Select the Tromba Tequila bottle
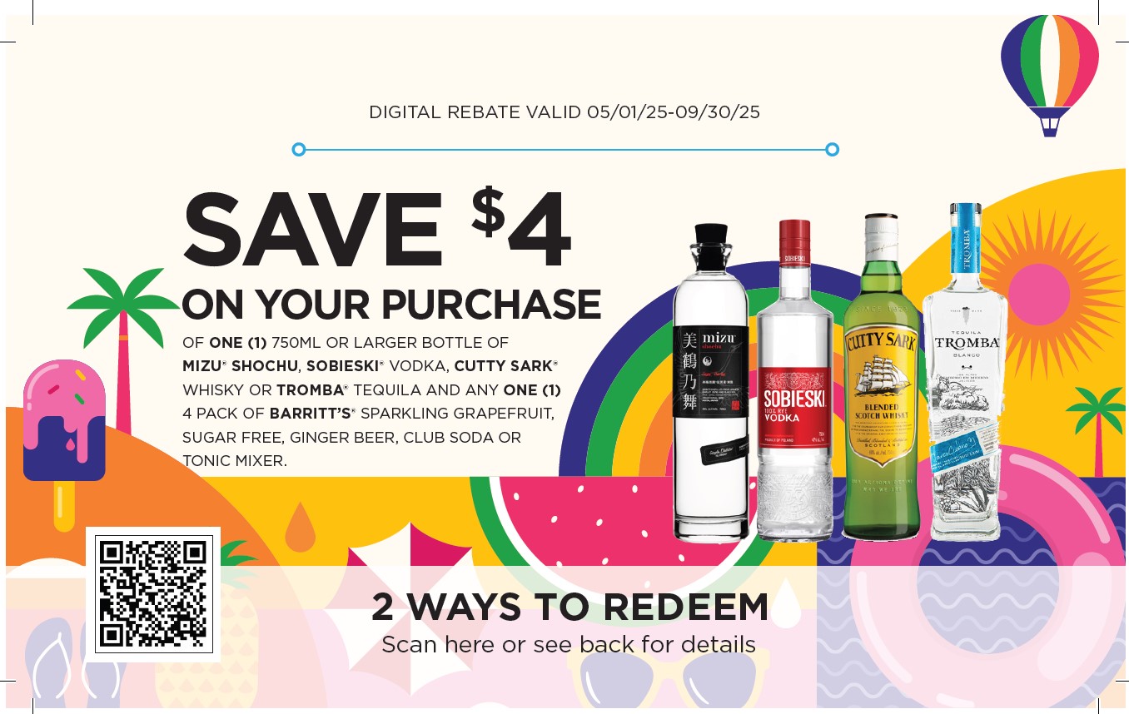Screen dimensions: 1129x714 [x=965, y=371]
